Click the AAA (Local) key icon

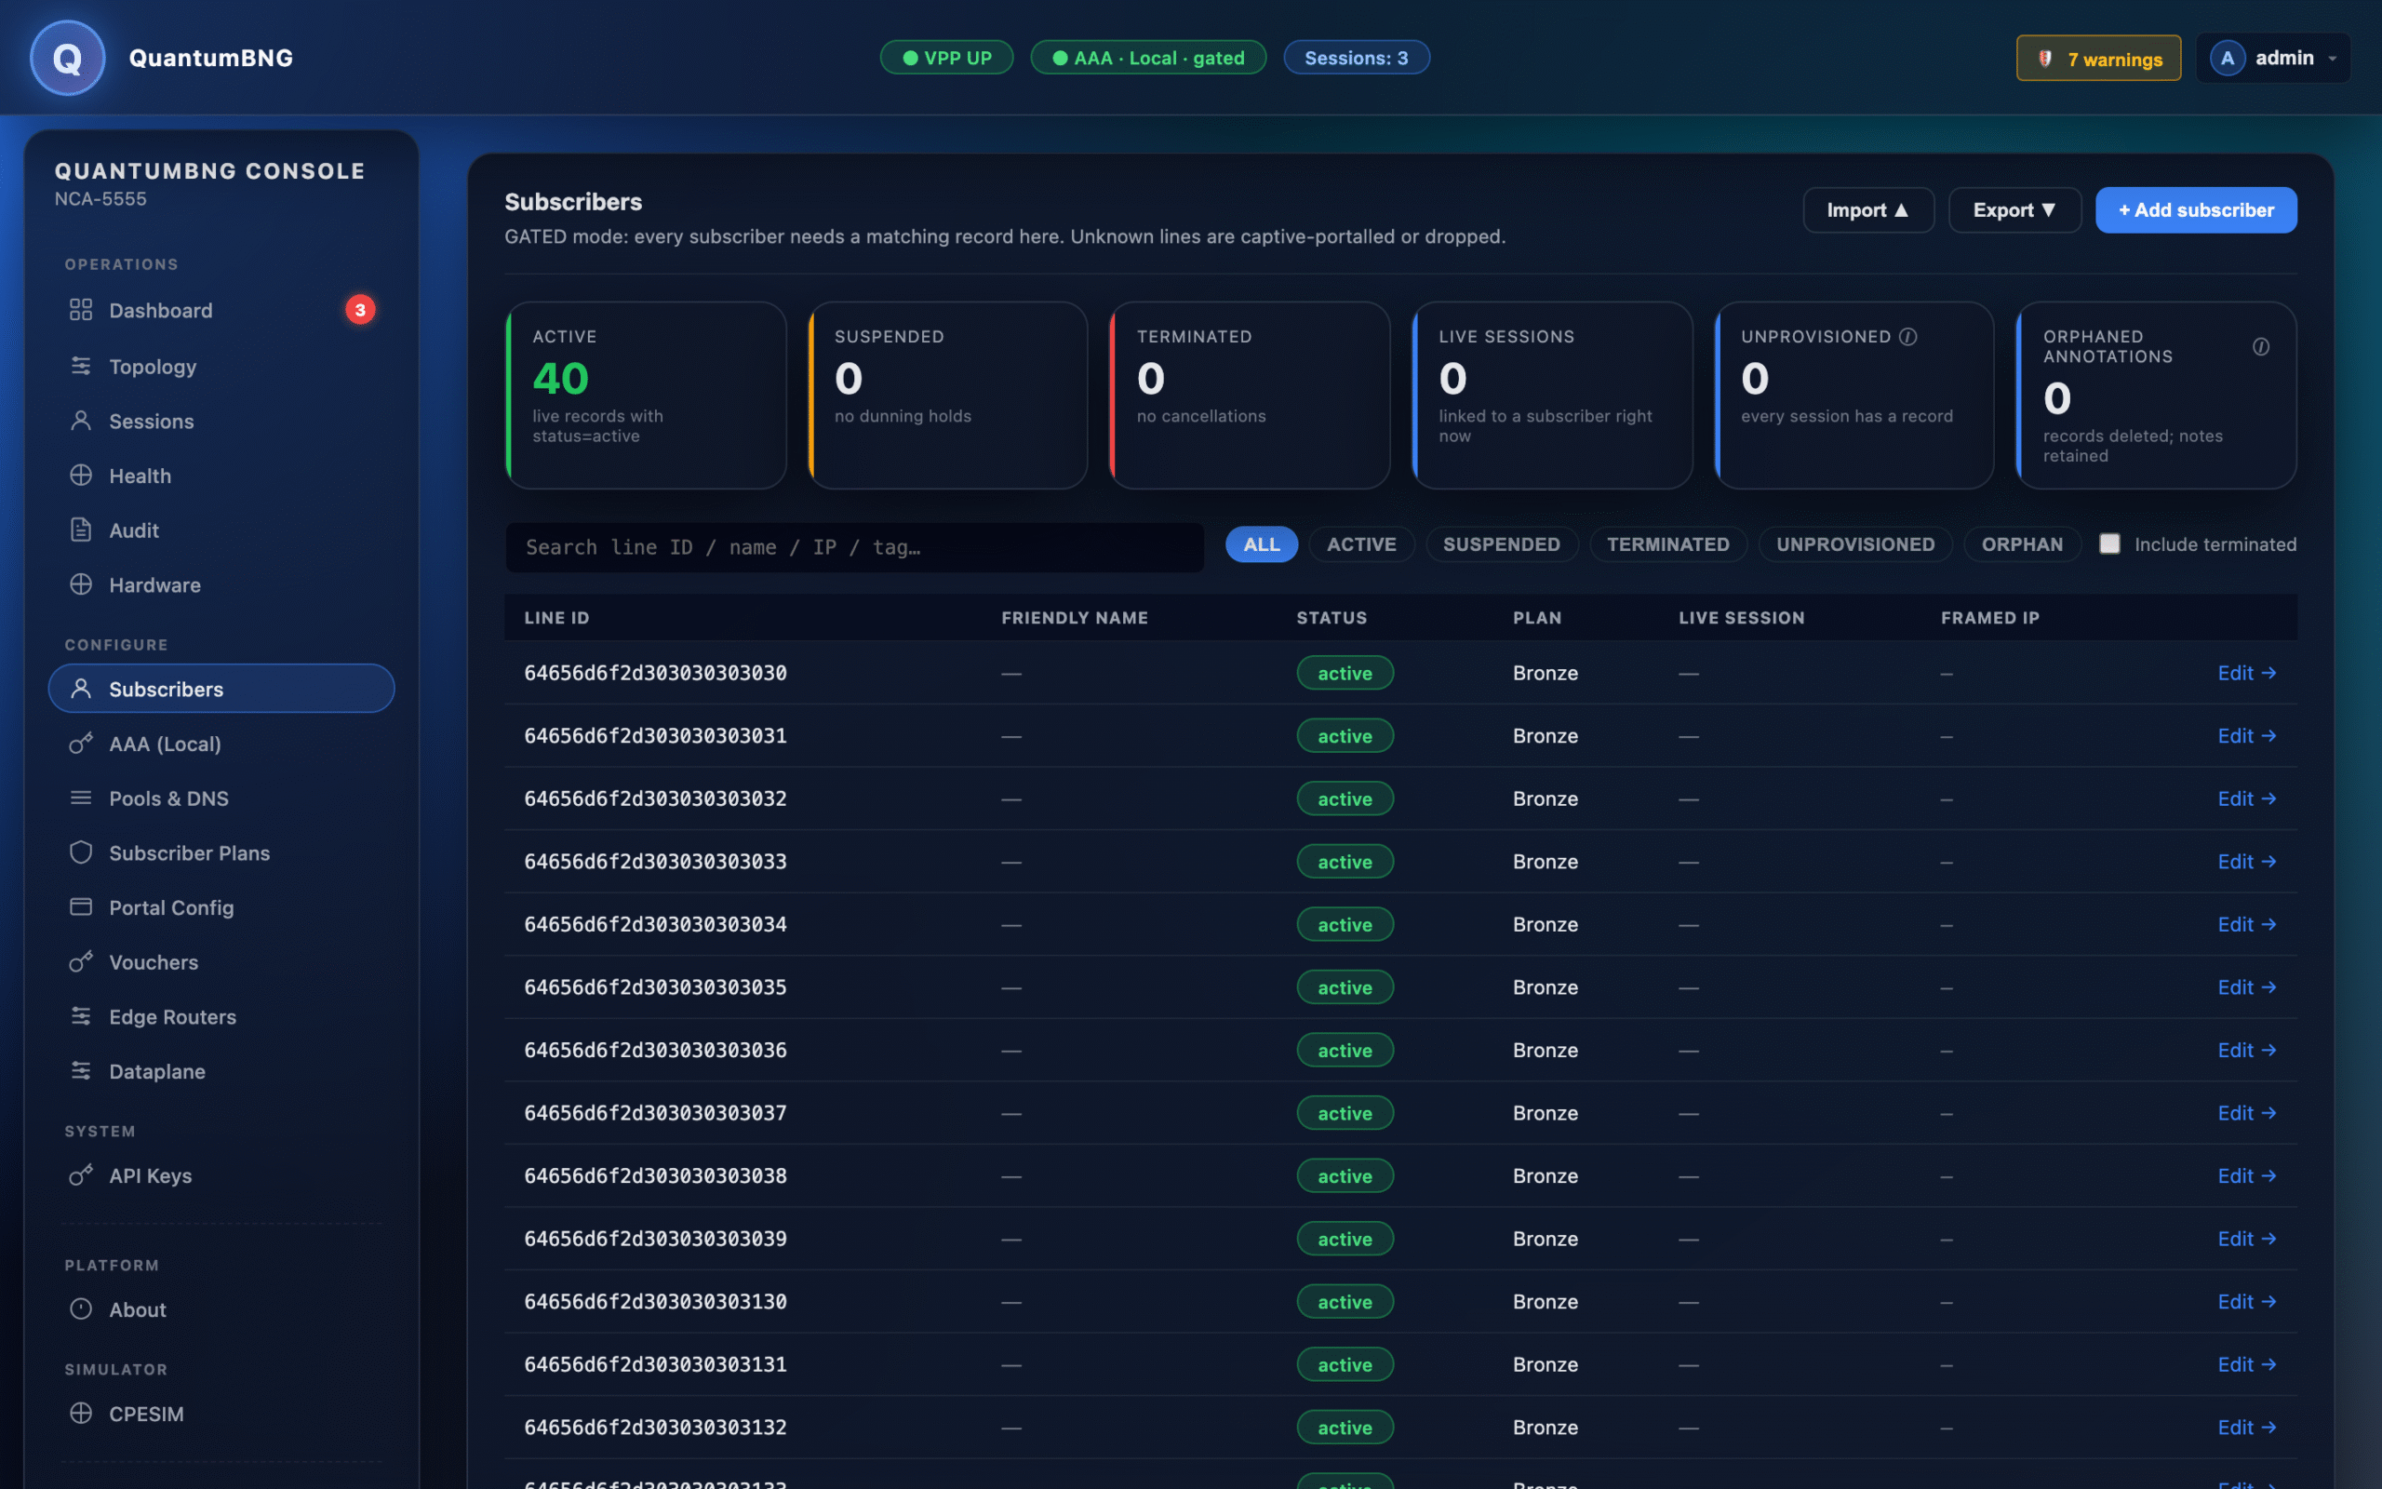81,744
